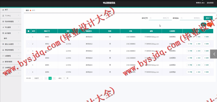Image resolution: width=217 pixels, height=102 pixels.
Task: Expand the 班级信息管理 chevron
Action: pyautogui.click(x=19, y=21)
